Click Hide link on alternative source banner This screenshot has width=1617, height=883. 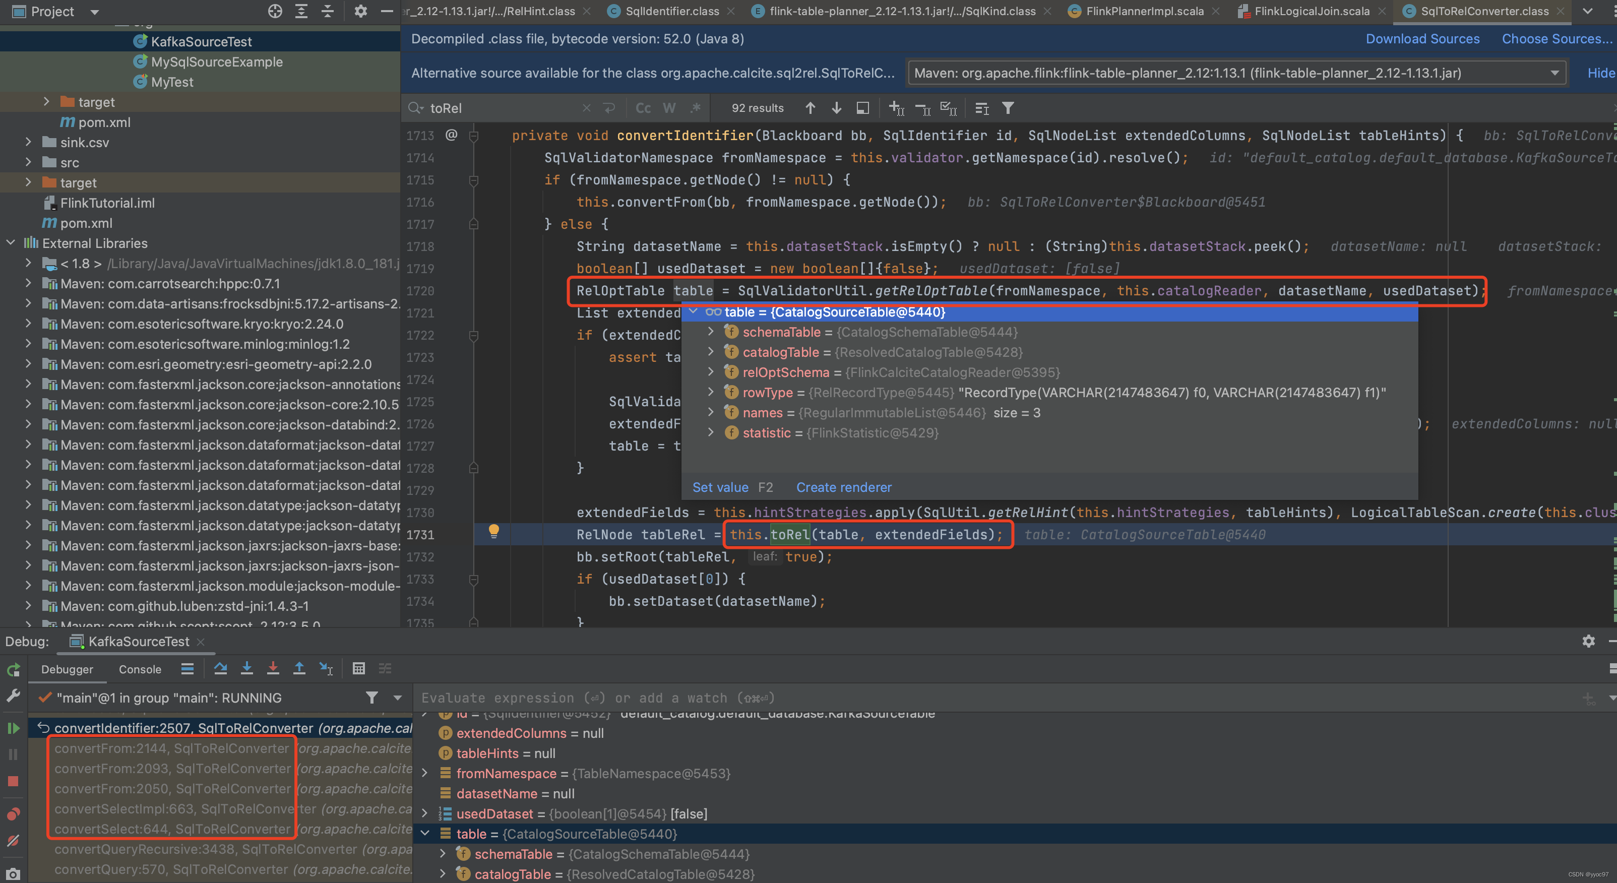click(x=1601, y=73)
